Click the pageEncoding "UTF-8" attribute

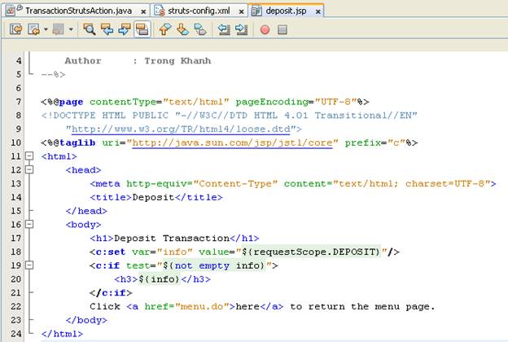pos(296,102)
